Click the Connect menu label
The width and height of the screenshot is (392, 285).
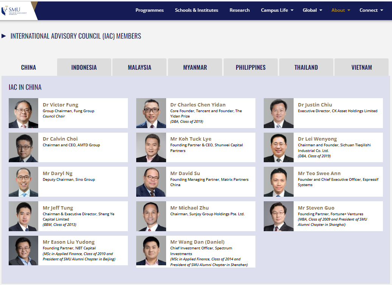369,10
